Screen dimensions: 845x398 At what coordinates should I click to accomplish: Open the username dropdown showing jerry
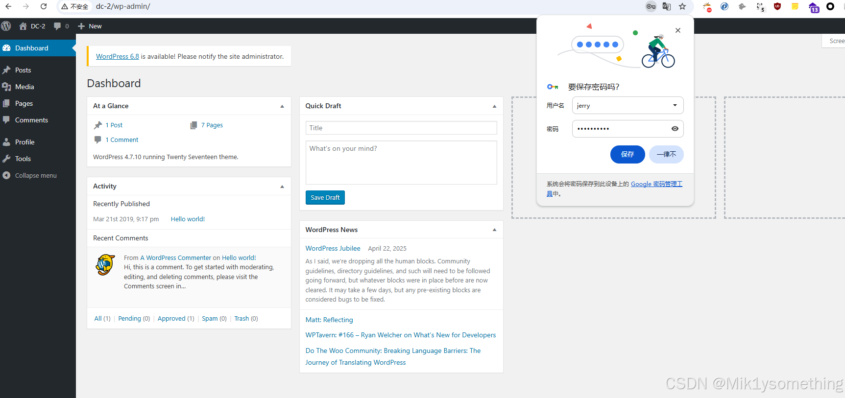(x=628, y=105)
